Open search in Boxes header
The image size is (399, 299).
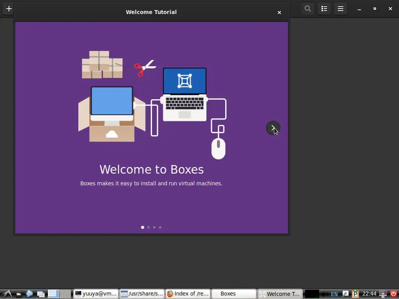coord(308,9)
